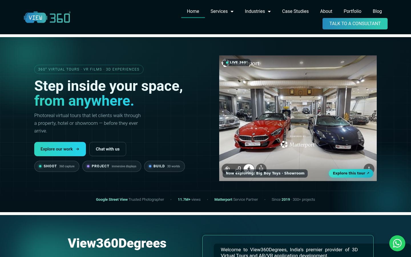This screenshot has height=257, width=411.
Task: Open the Blog page
Action: point(377,11)
